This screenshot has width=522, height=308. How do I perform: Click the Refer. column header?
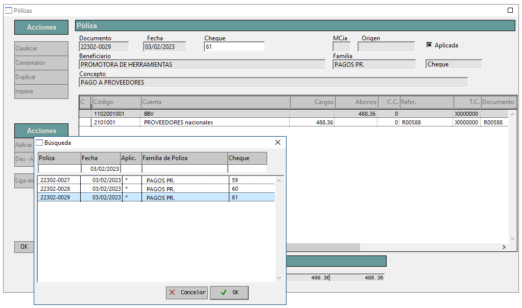tap(426, 102)
